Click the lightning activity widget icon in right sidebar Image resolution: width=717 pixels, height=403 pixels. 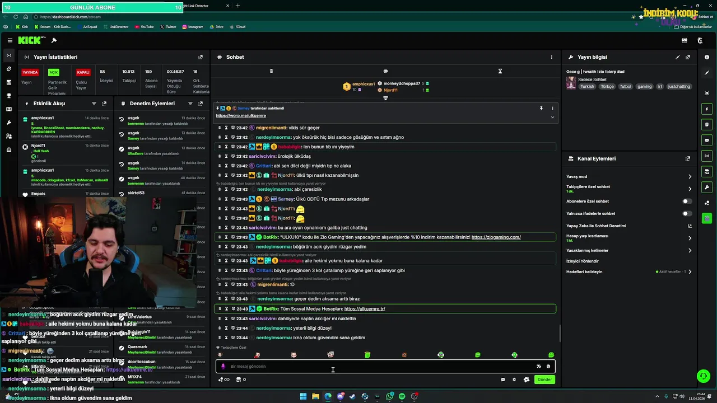click(x=707, y=109)
